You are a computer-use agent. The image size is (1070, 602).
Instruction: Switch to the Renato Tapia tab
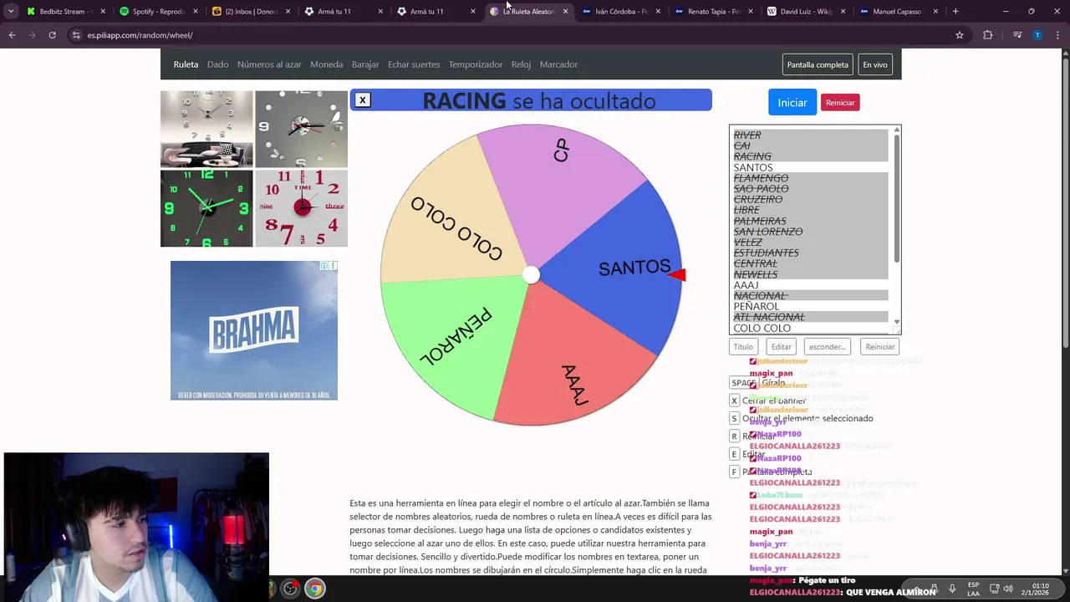click(x=713, y=12)
